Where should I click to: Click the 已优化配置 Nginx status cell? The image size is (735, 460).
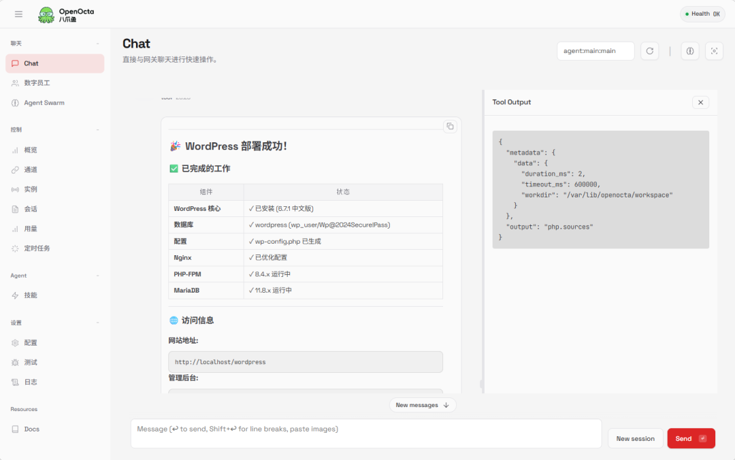coord(342,258)
